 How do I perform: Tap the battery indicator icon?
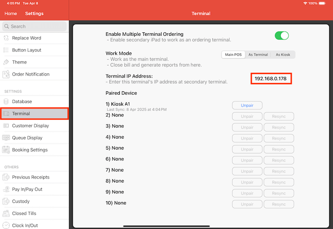coord(322,3)
